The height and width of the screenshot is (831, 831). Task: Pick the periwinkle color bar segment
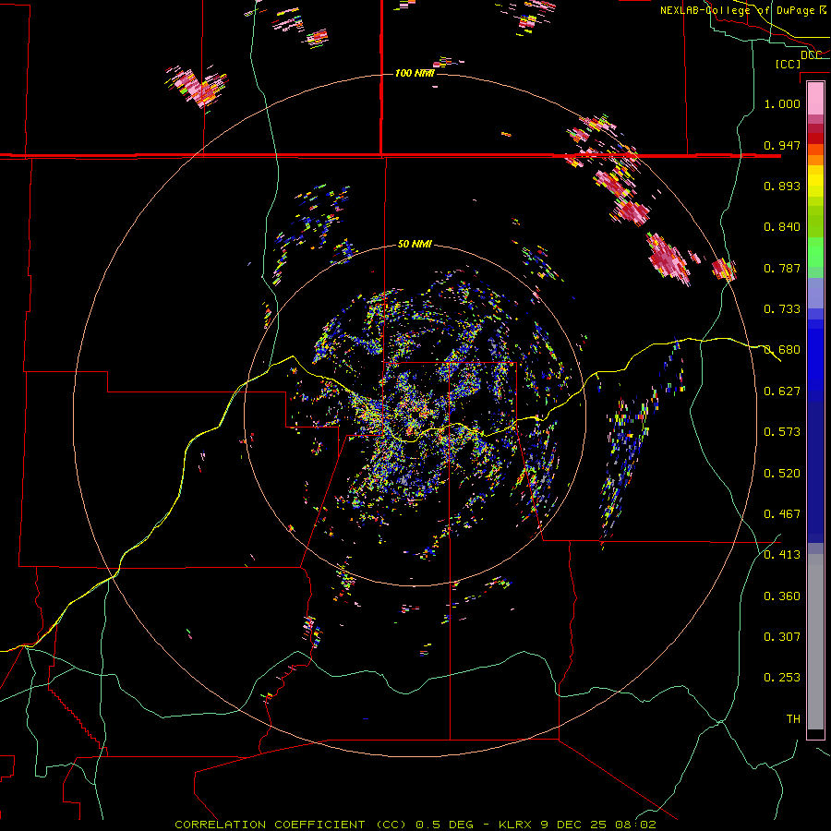click(x=815, y=293)
